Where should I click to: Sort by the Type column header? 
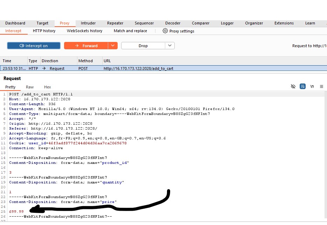[33, 61]
